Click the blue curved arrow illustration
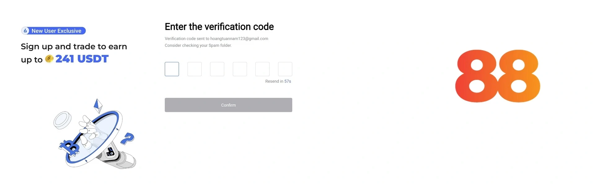The width and height of the screenshot is (595, 186). coord(127,138)
